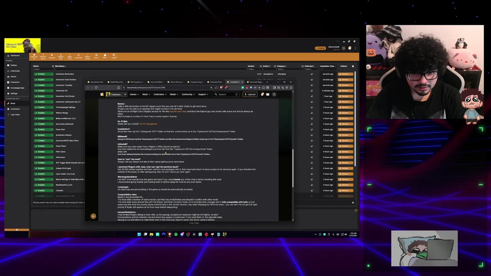Image resolution: width=491 pixels, height=276 pixels.
Task: Open File Explorer from taskbar
Action: pos(152,234)
